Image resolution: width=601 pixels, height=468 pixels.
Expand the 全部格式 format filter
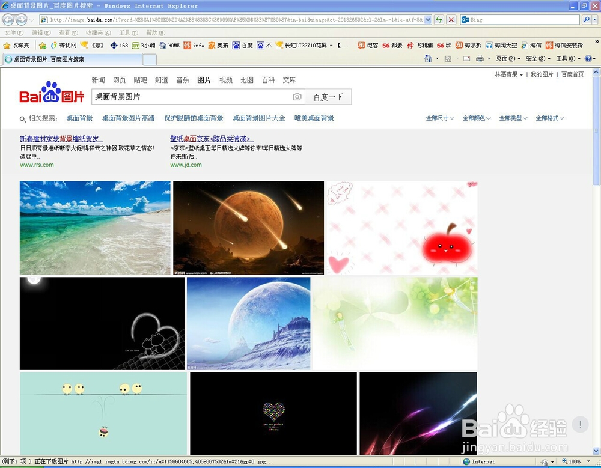click(550, 118)
